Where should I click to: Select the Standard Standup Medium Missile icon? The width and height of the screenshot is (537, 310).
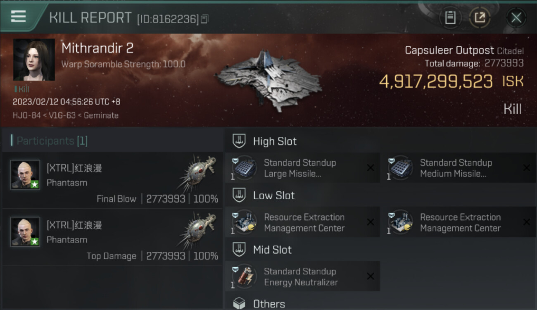[400, 168]
